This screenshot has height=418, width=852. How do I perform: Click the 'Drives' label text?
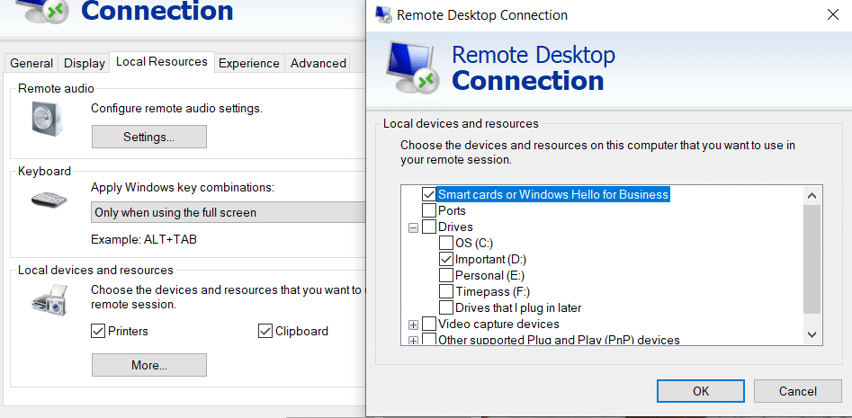pyautogui.click(x=455, y=227)
